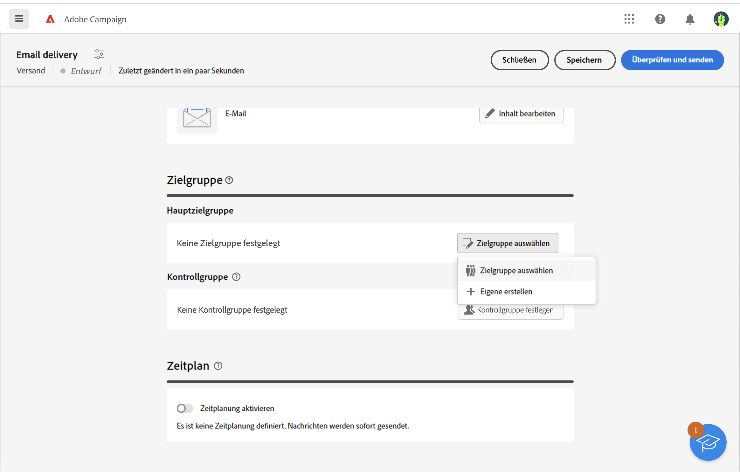Screen dimensions: 740x472
Task: Enable the Zeitplanung aktivieren toggle
Action: pos(185,408)
